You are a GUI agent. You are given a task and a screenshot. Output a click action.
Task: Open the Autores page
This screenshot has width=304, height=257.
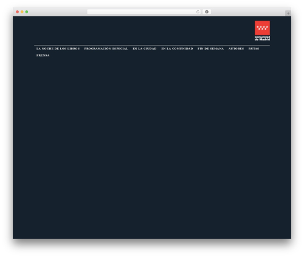236,49
